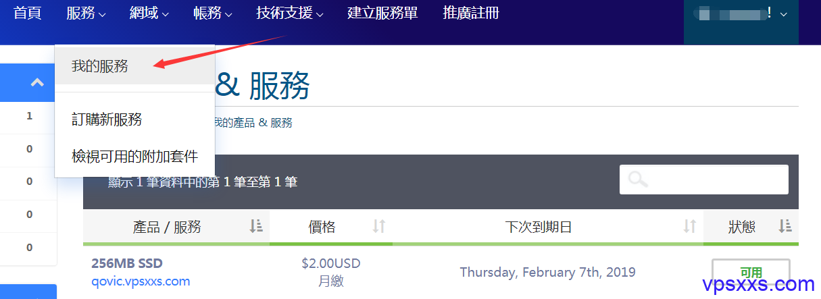Viewport: 821px width, 299px height.
Task: Sort by 狀態 column icon
Action: (x=785, y=227)
